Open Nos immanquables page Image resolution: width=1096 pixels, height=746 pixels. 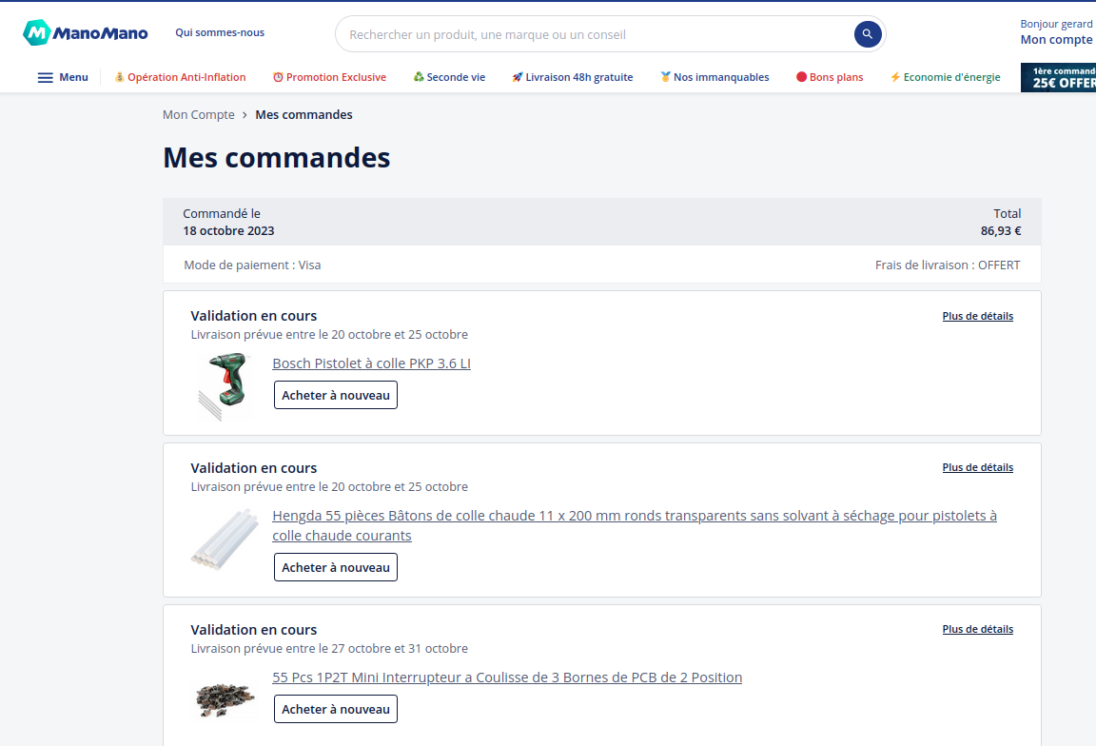714,77
